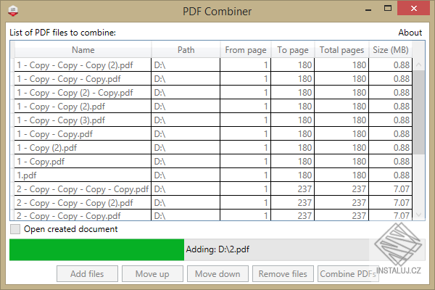
Task: Click the Size (MB) column header
Action: (x=390, y=50)
